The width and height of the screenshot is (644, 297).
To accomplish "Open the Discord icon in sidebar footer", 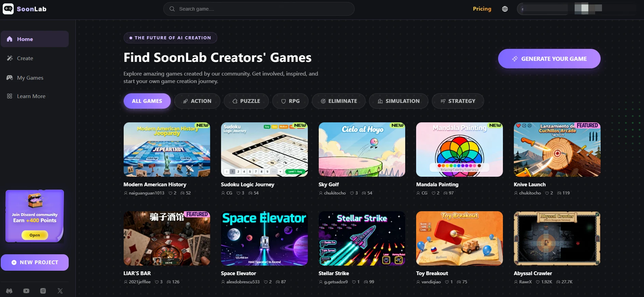I will (9, 291).
